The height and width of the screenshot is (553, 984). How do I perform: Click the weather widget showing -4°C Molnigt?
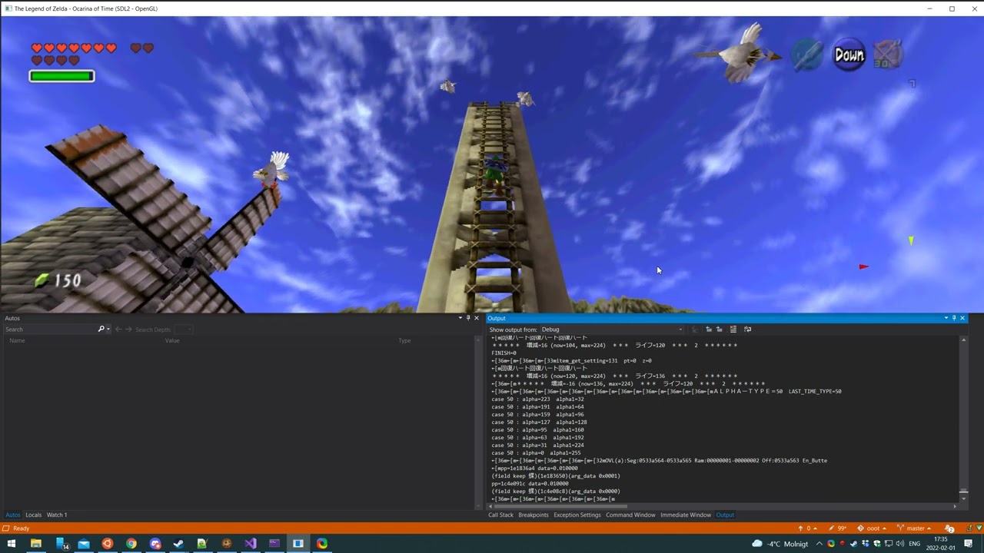780,544
